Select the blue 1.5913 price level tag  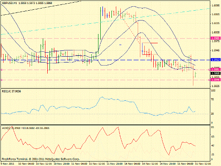(216, 60)
